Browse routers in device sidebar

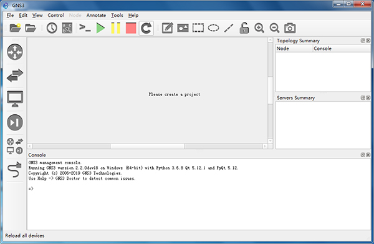click(15, 52)
